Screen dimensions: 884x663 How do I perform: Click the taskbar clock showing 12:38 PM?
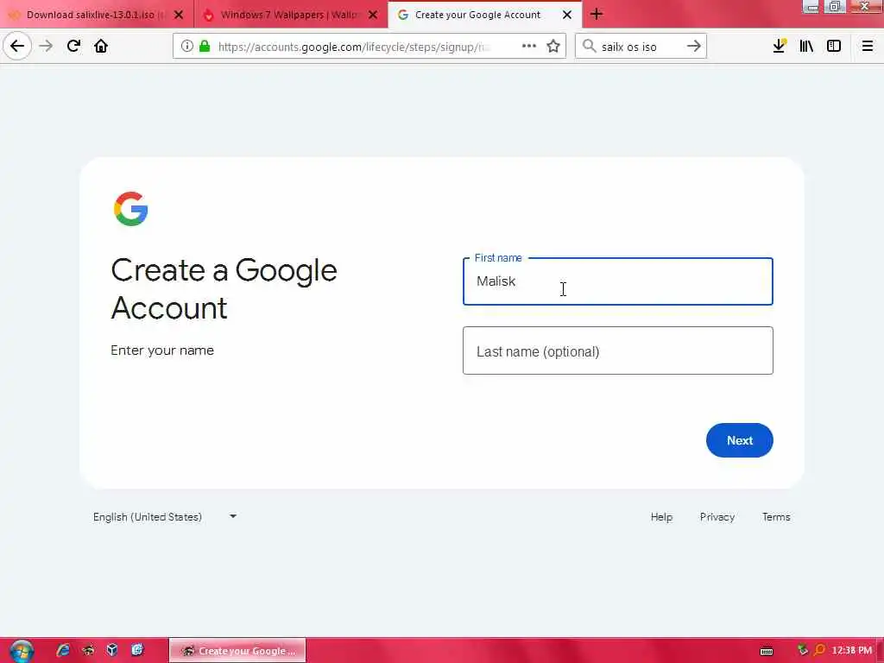coord(851,651)
